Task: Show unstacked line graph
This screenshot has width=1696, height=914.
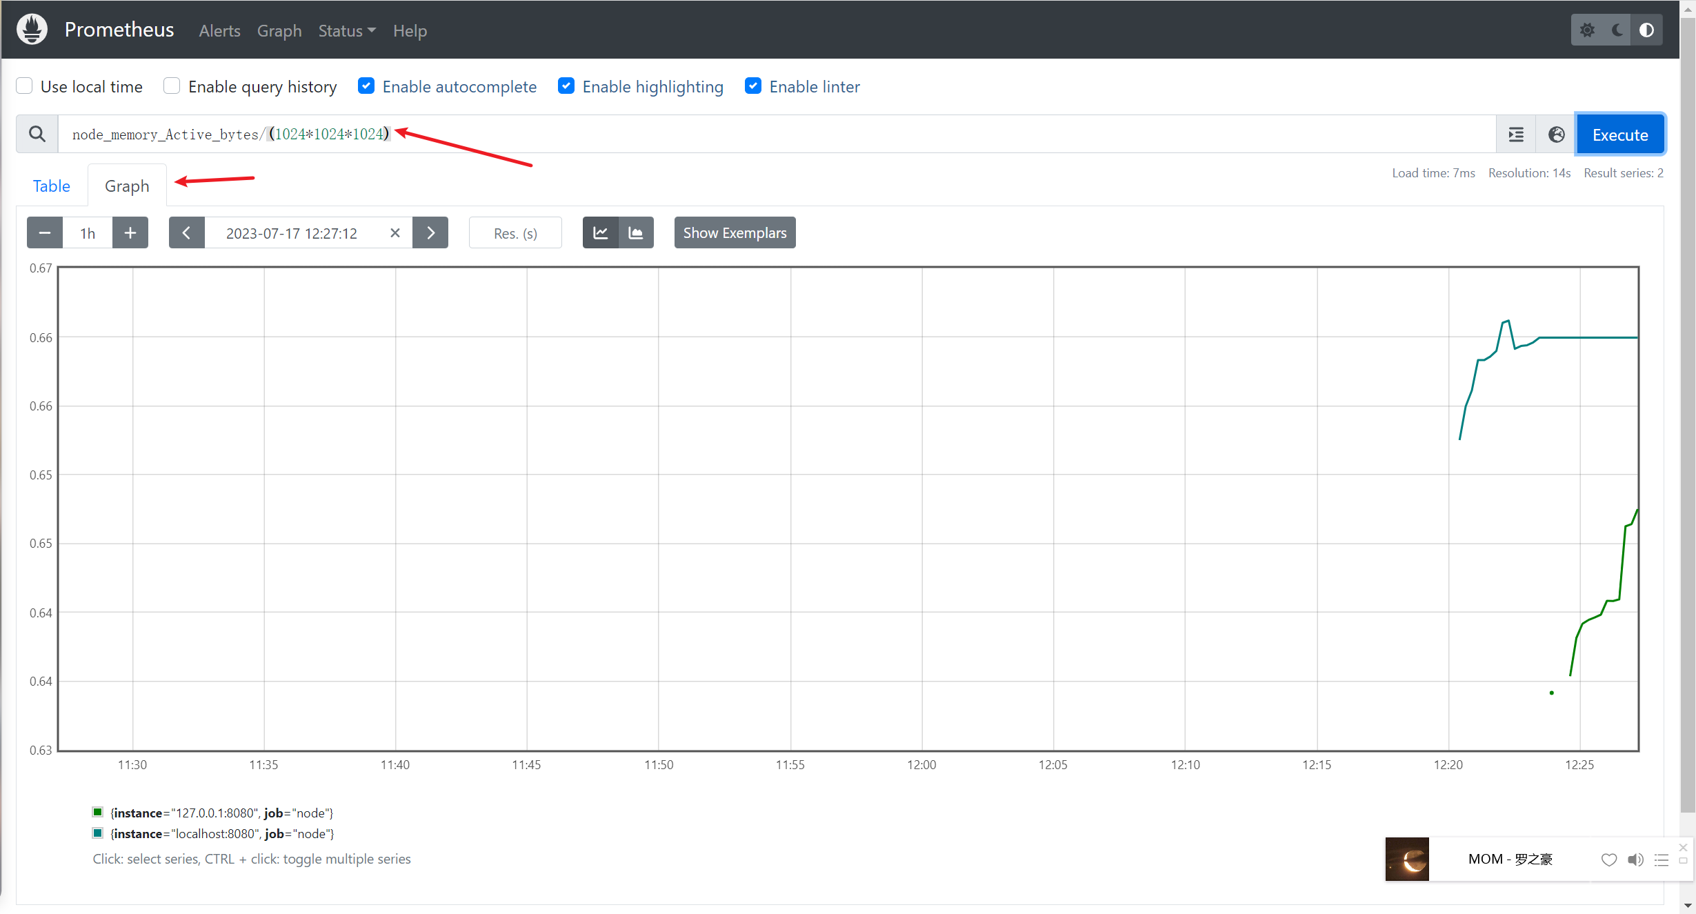Action: (600, 233)
